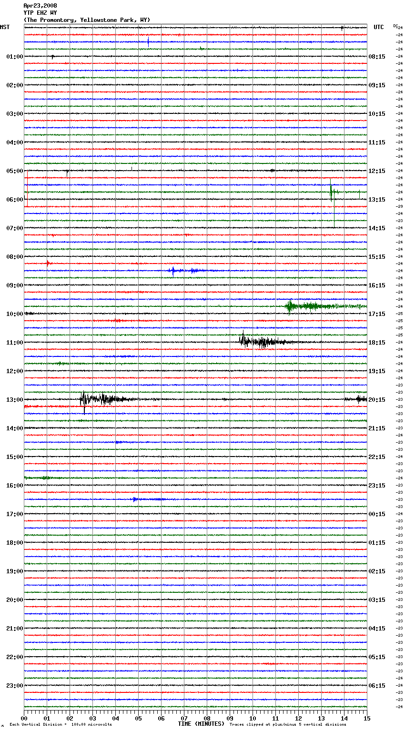Screen dimensions: 405x731
Task: Click the Promontory, Yellowstone Park location title
Action: pos(87,20)
